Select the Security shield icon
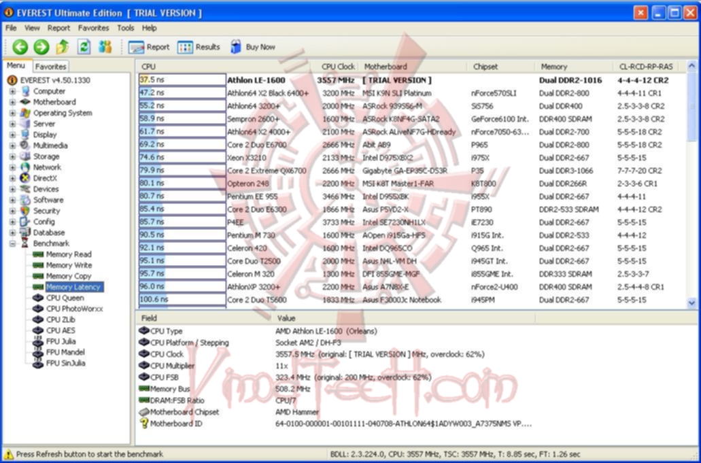The width and height of the screenshot is (701, 463). [25, 211]
